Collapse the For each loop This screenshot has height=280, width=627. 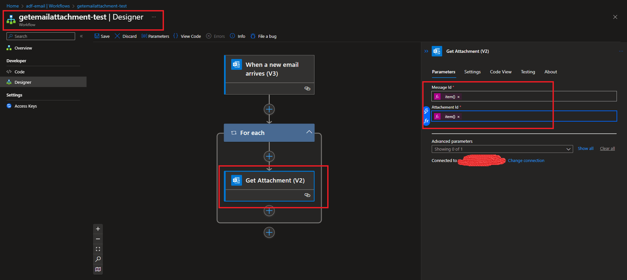click(309, 132)
